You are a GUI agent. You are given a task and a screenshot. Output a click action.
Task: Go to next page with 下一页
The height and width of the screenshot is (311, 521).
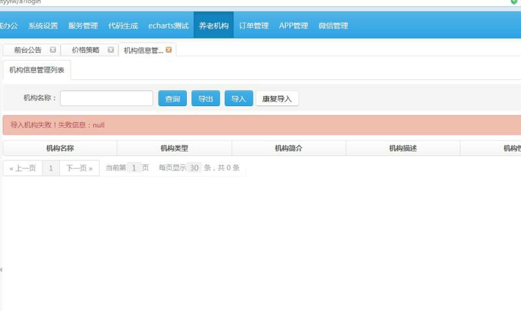[x=79, y=168]
